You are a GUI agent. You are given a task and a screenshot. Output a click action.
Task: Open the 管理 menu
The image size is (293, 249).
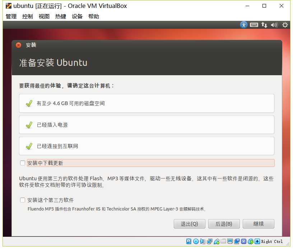click(x=11, y=17)
